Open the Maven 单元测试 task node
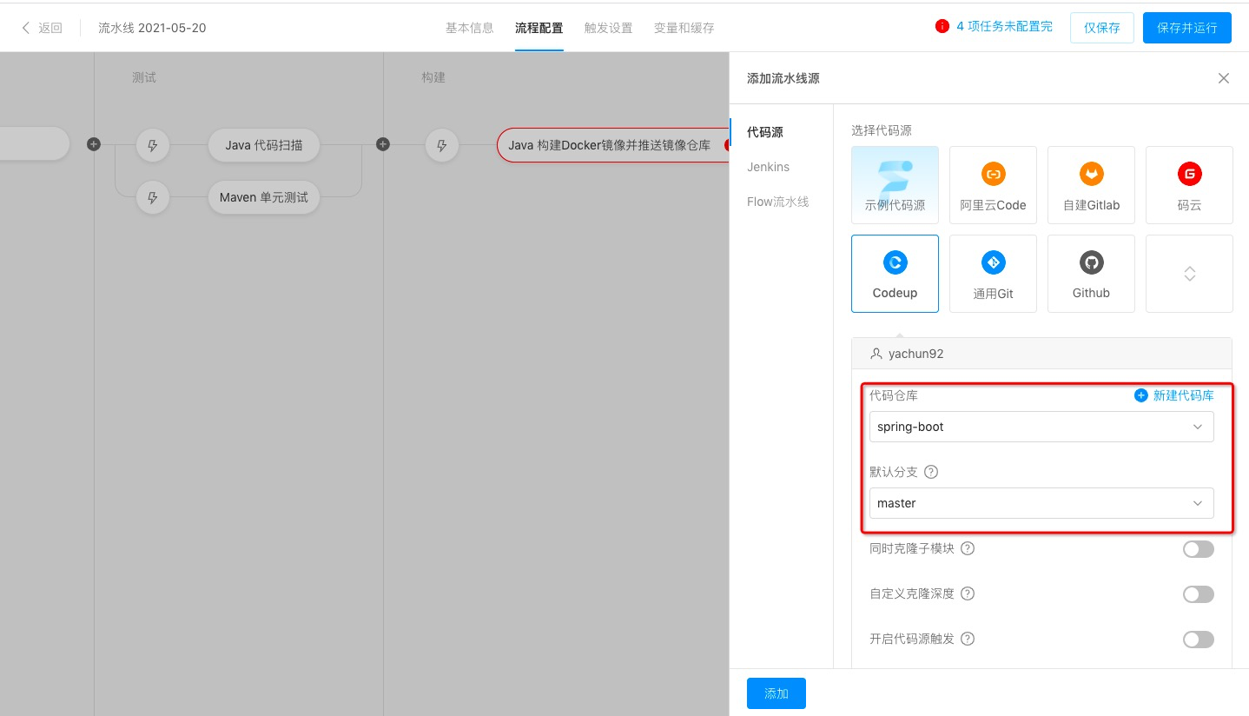The height and width of the screenshot is (716, 1249). (x=264, y=197)
